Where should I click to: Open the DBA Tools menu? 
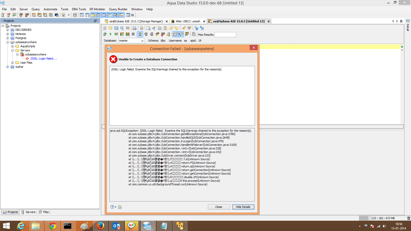[x=79, y=9]
